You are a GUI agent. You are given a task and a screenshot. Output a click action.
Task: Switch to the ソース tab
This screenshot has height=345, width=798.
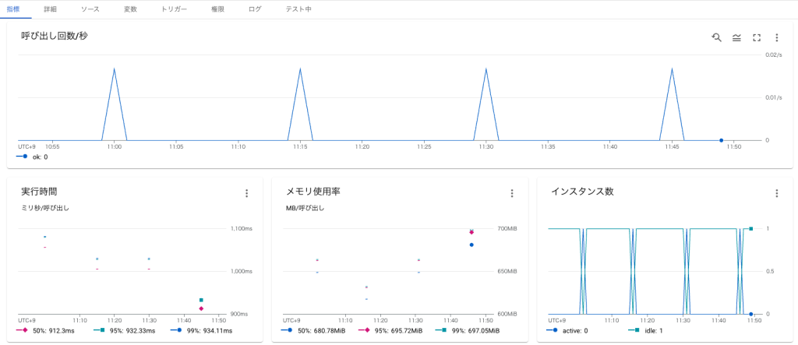click(90, 9)
